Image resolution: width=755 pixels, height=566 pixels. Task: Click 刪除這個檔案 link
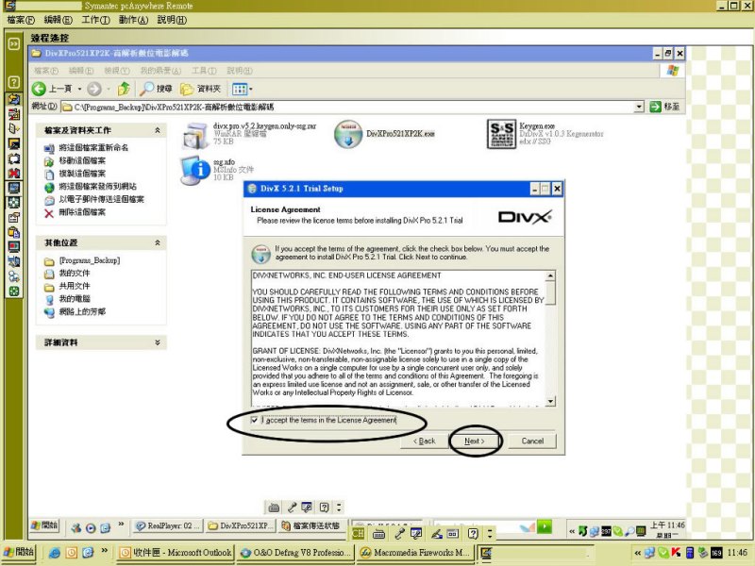pos(82,212)
